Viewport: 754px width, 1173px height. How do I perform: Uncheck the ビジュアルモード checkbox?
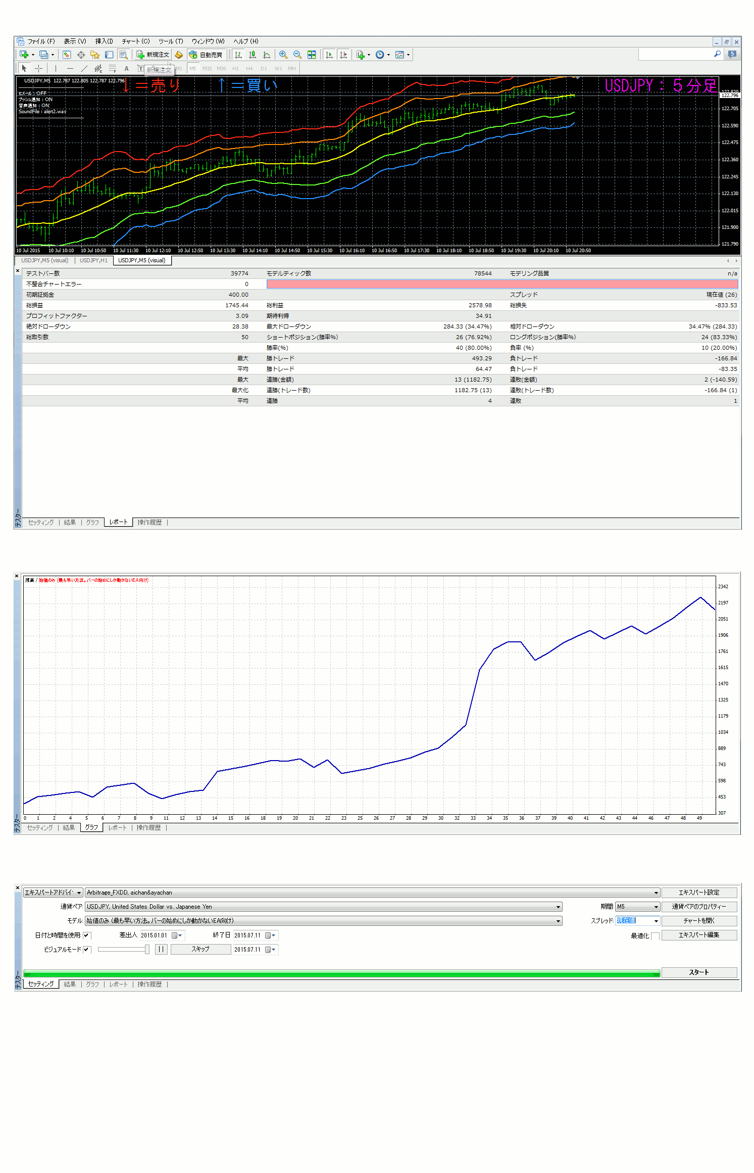pos(87,950)
